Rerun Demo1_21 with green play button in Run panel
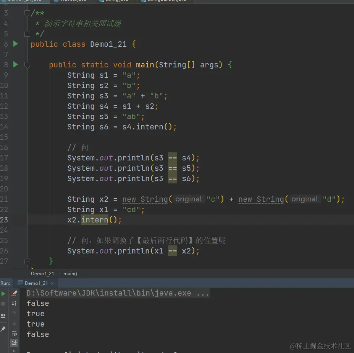This screenshot has height=353, width=354. coord(3,294)
